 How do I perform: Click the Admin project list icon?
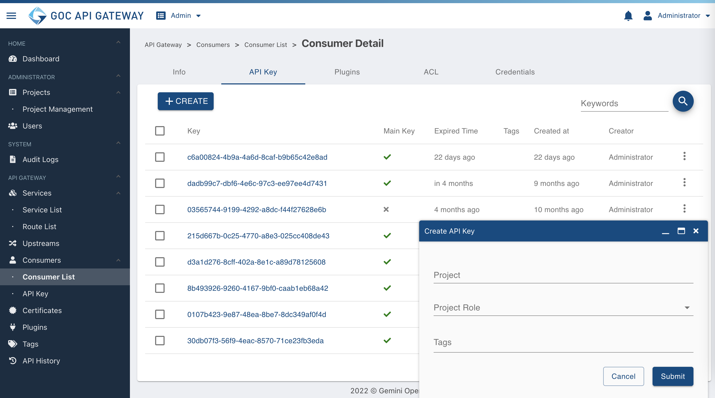click(x=161, y=15)
